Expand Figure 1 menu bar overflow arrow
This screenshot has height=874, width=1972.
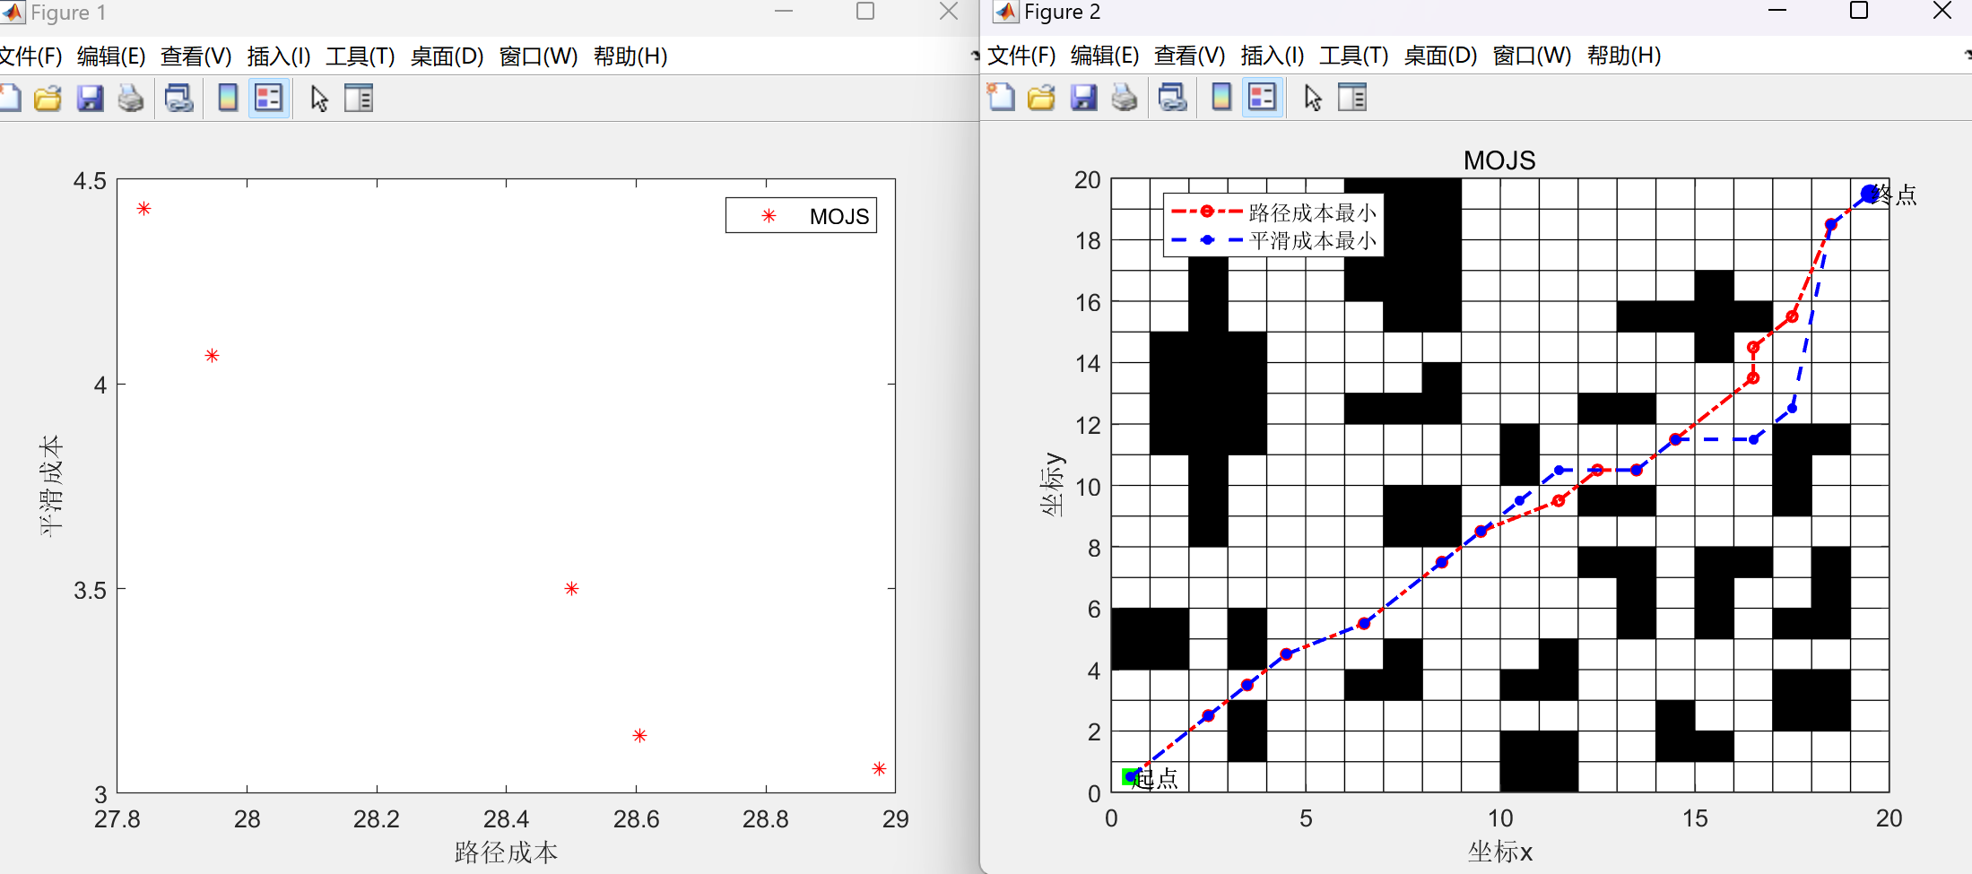(x=974, y=56)
